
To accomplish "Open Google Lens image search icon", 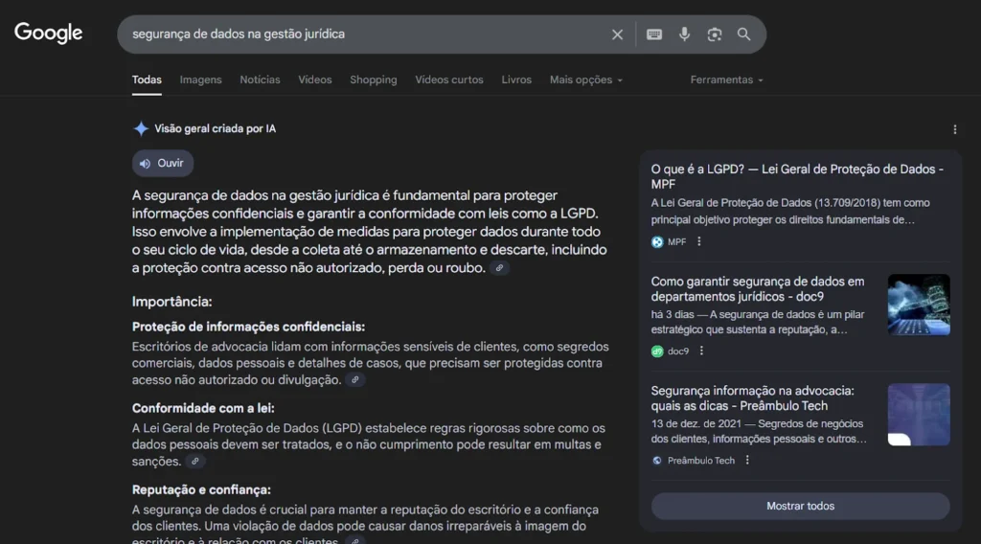I will click(714, 34).
